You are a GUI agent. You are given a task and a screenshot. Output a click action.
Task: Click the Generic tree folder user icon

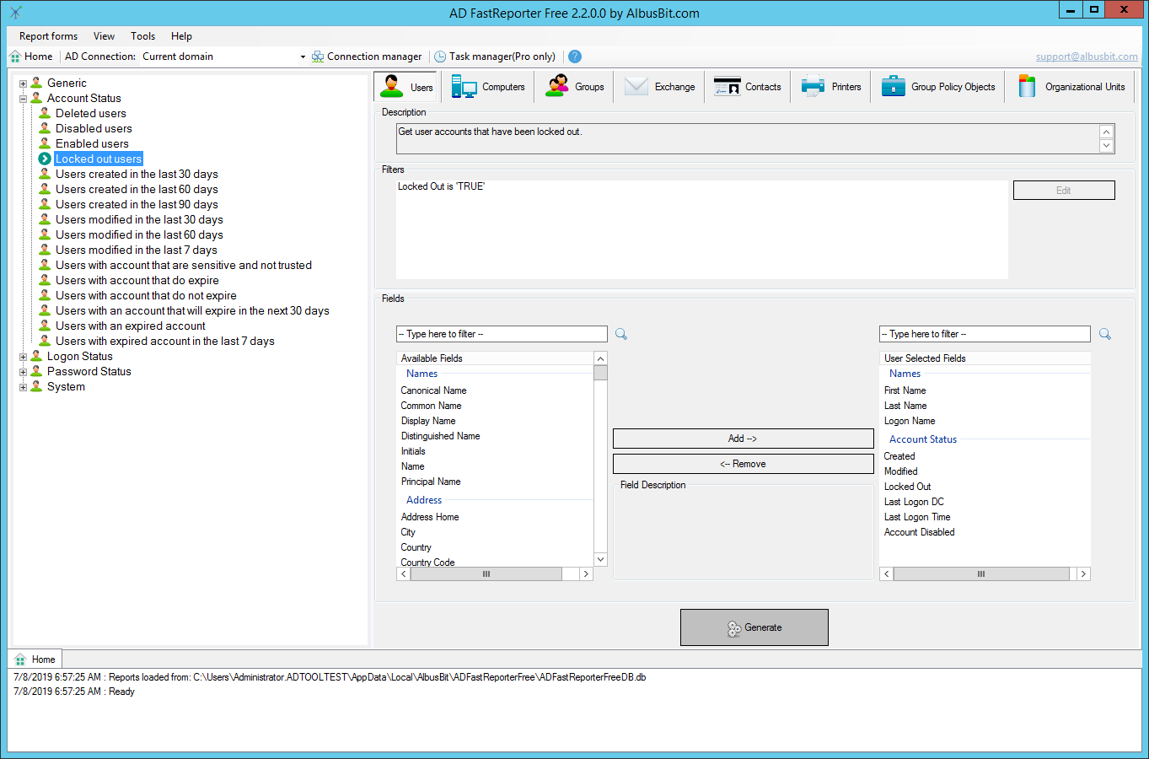point(36,83)
